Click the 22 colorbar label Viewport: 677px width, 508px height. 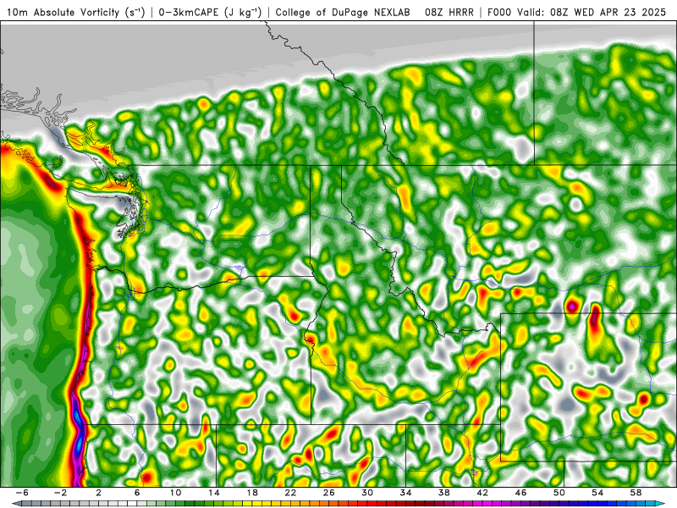coord(290,493)
